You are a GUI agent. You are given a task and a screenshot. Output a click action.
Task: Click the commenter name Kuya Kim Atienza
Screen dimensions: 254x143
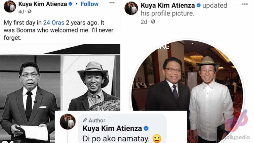(112, 128)
